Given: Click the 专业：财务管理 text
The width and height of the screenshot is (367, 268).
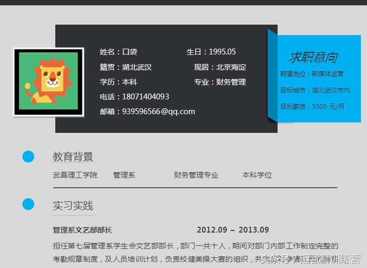Looking at the screenshot, I should [220, 82].
